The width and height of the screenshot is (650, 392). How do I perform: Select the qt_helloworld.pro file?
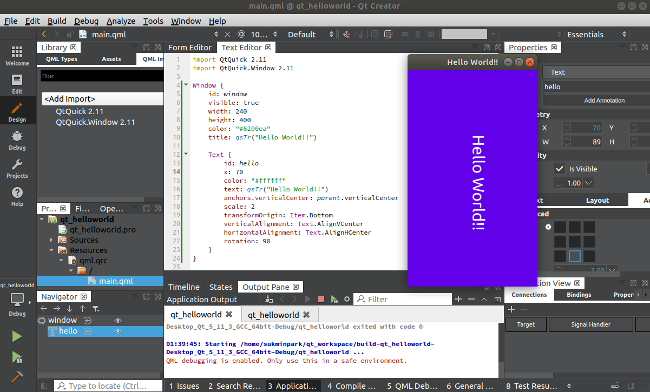103,230
